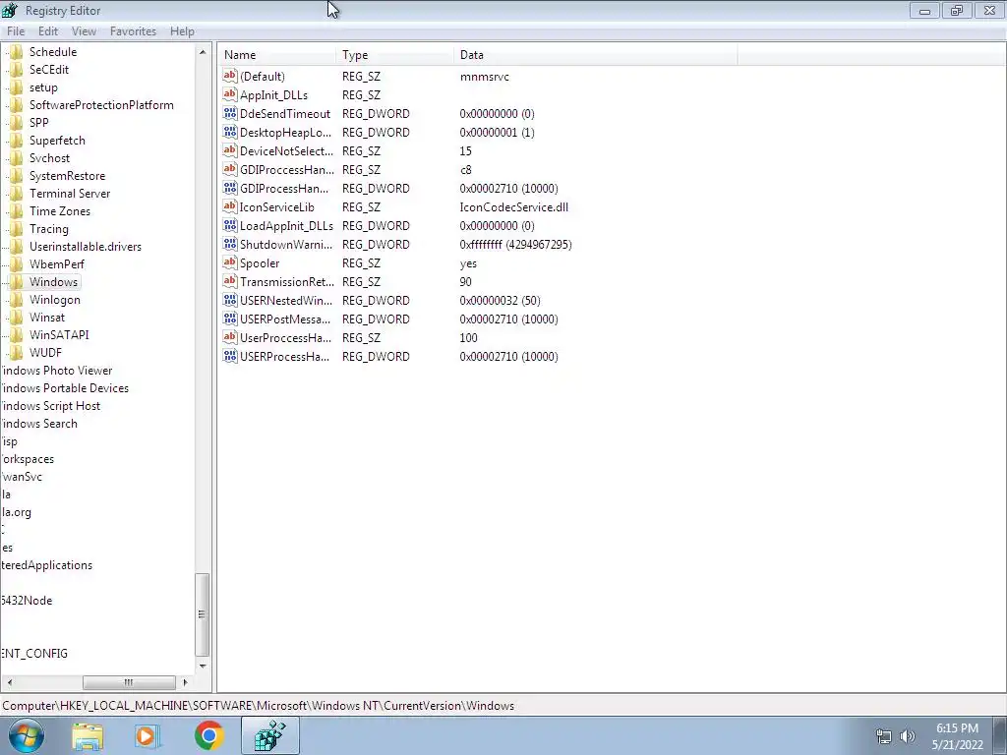Click the UserProccessHa... REG_SZ icon
Viewport: 1007px width, 755px height.
click(230, 337)
